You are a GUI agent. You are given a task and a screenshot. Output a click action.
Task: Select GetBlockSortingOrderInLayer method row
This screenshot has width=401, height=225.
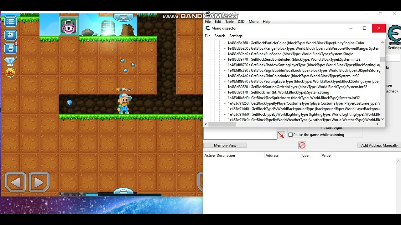coord(297,87)
